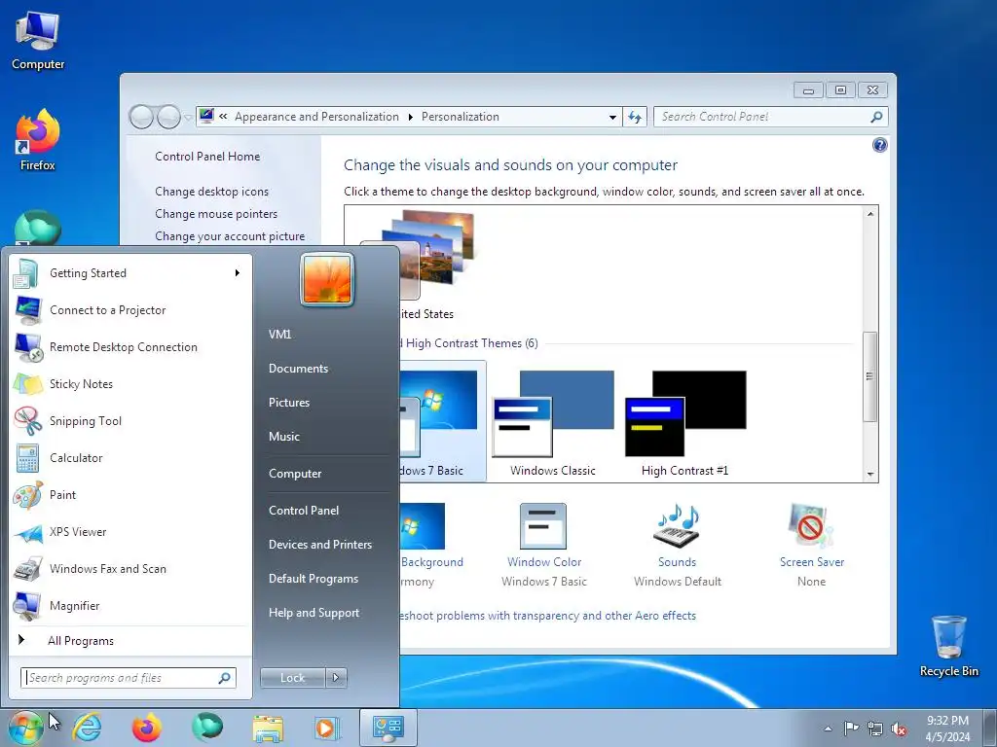Open Firefox desktop shortcut
The image size is (997, 747).
[x=38, y=140]
